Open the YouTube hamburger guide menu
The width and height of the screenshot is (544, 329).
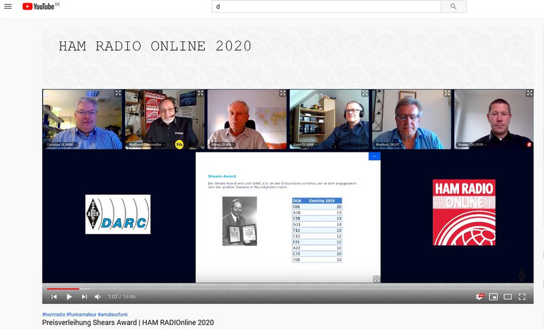pyautogui.click(x=7, y=6)
